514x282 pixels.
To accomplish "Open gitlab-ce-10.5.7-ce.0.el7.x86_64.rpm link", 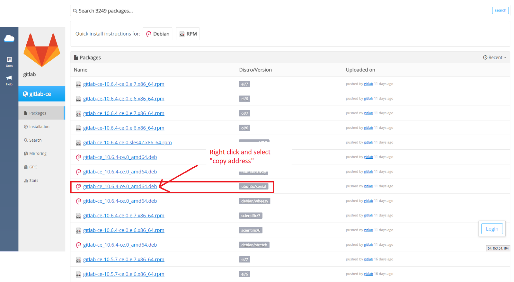I will tap(124, 260).
